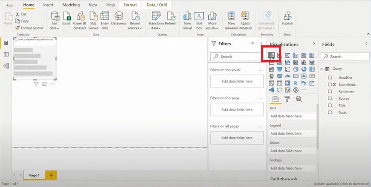
Task: Check the Title field
Action: click(330, 105)
